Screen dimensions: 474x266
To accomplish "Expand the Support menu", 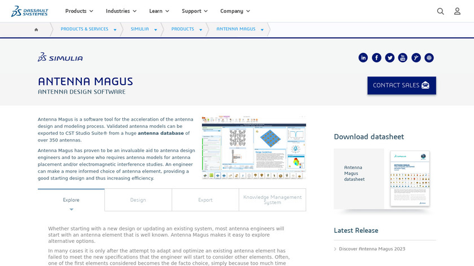I will (195, 11).
